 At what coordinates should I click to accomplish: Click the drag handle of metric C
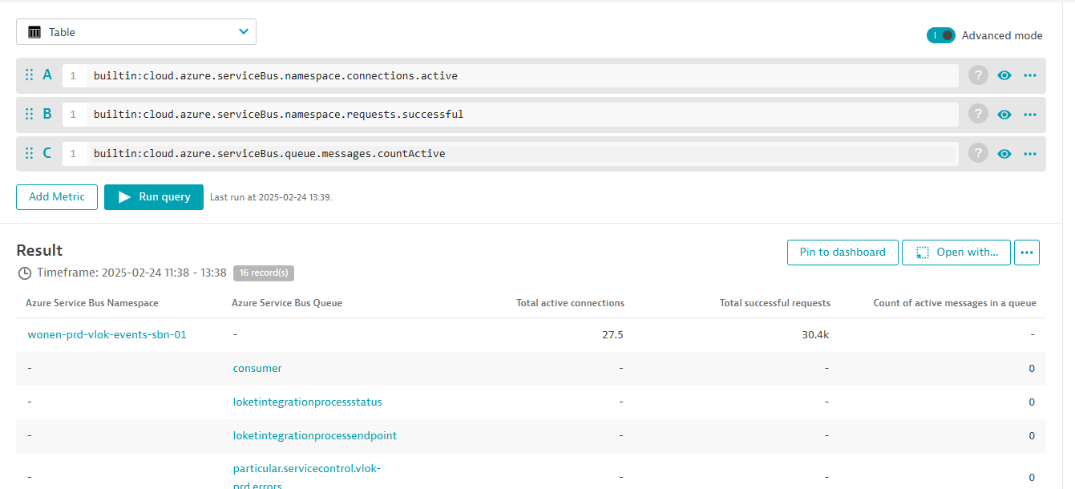pyautogui.click(x=29, y=153)
